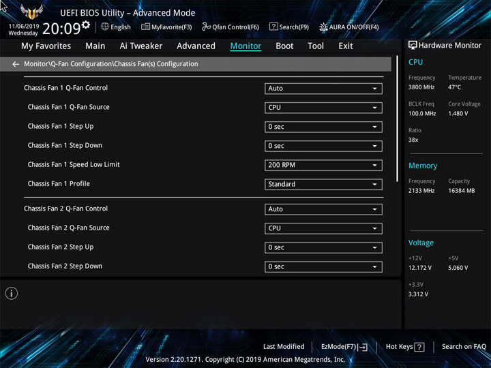Open Chassis Fan 1 Profile dropdown
Image resolution: width=491 pixels, height=368 pixels.
(323, 184)
